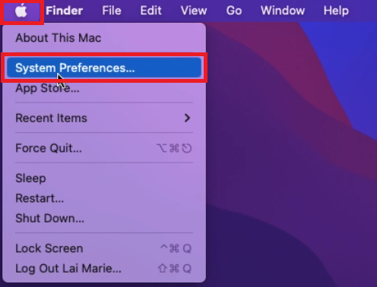Click the Recent Items menu entry
The width and height of the screenshot is (377, 287).
point(104,118)
